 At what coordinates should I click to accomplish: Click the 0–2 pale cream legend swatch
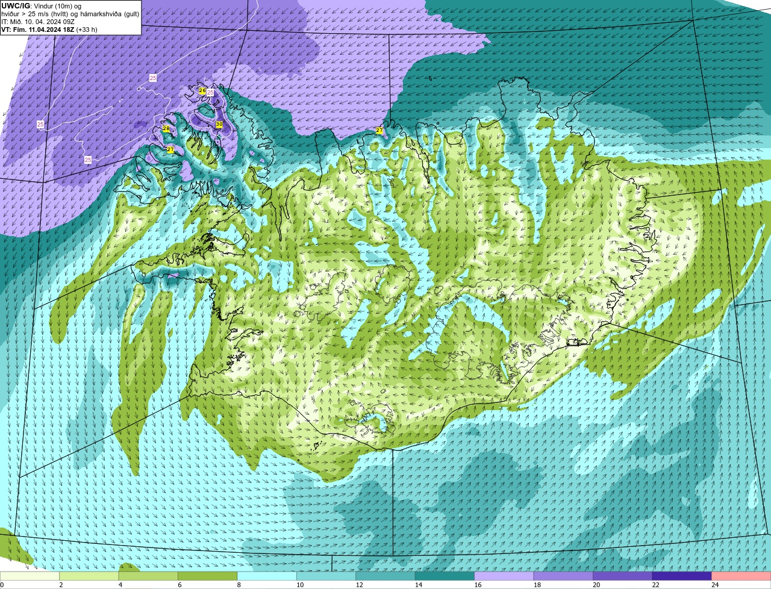pyautogui.click(x=30, y=576)
